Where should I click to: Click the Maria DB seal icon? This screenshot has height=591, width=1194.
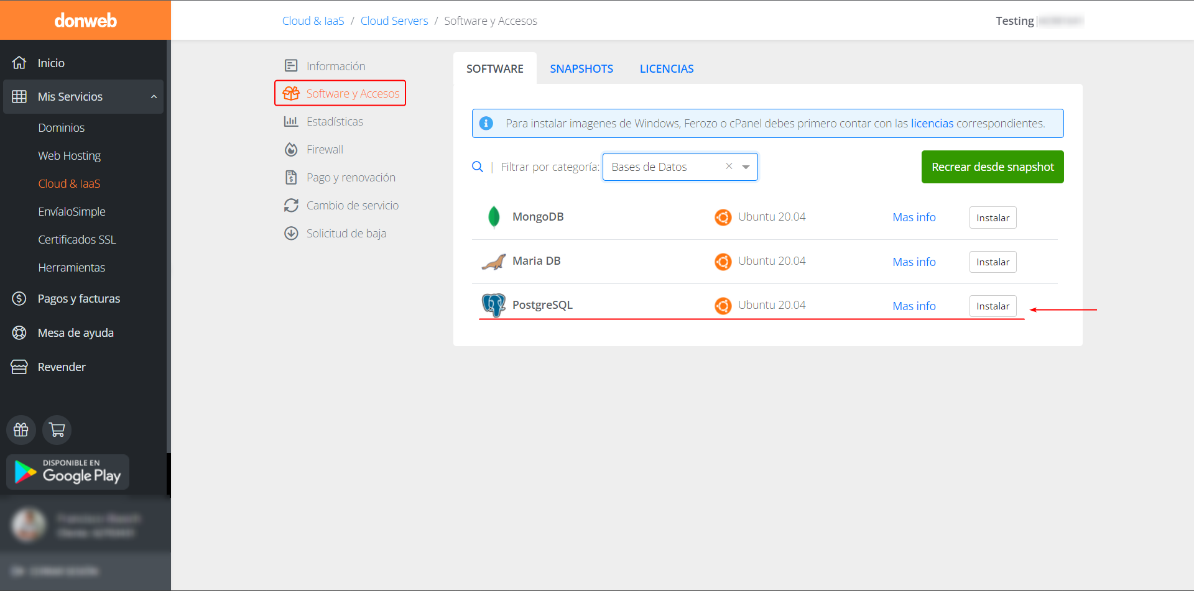[494, 262]
